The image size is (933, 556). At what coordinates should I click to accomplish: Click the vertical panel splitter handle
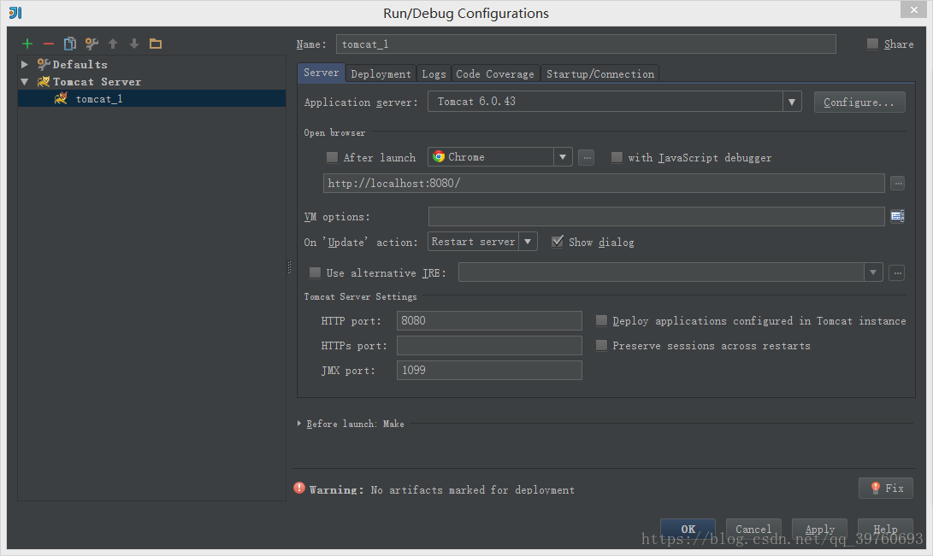point(289,267)
